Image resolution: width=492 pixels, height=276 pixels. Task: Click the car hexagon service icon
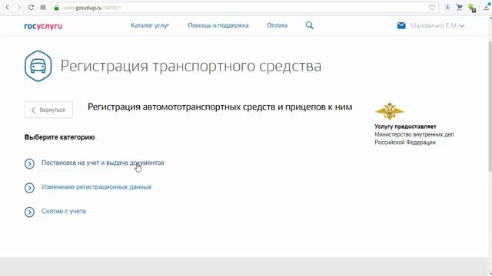(38, 66)
